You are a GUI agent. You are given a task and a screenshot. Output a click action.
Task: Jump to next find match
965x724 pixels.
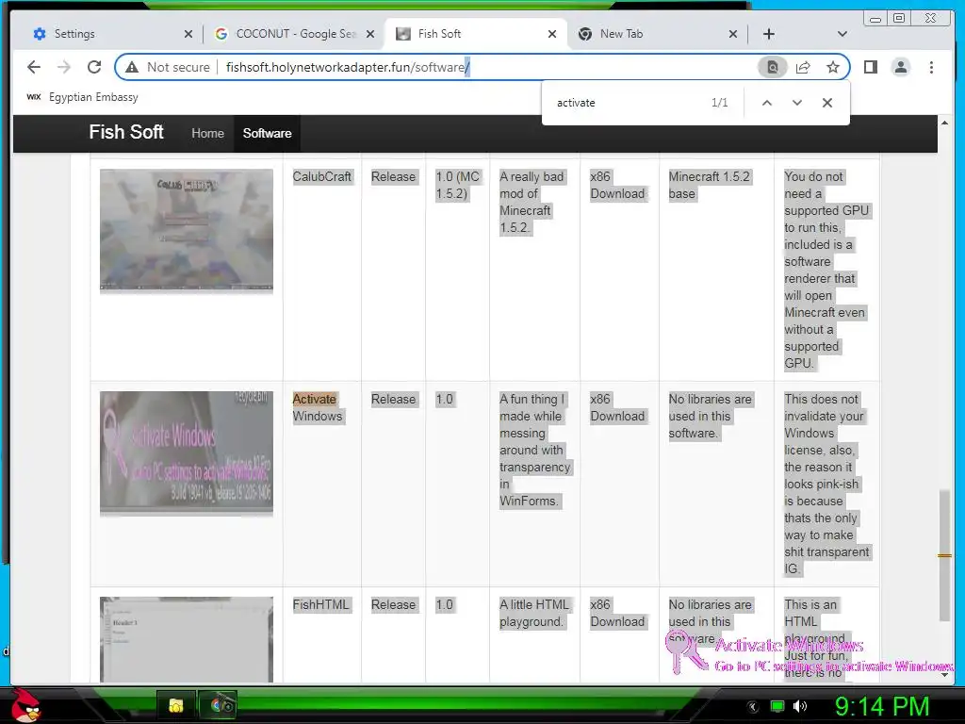[797, 103]
